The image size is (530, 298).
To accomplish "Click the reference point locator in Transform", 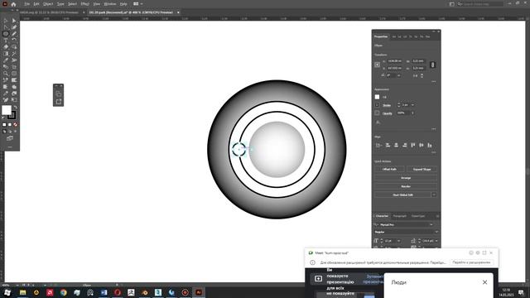I will [x=378, y=65].
